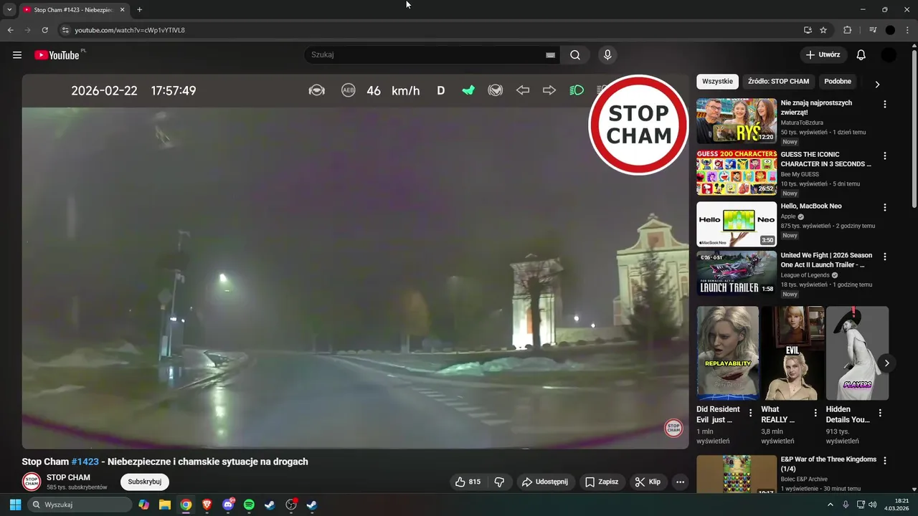
Task: Click the Utwórz create button
Action: click(x=823, y=55)
